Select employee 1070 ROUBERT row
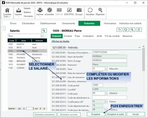 coord(27,65)
